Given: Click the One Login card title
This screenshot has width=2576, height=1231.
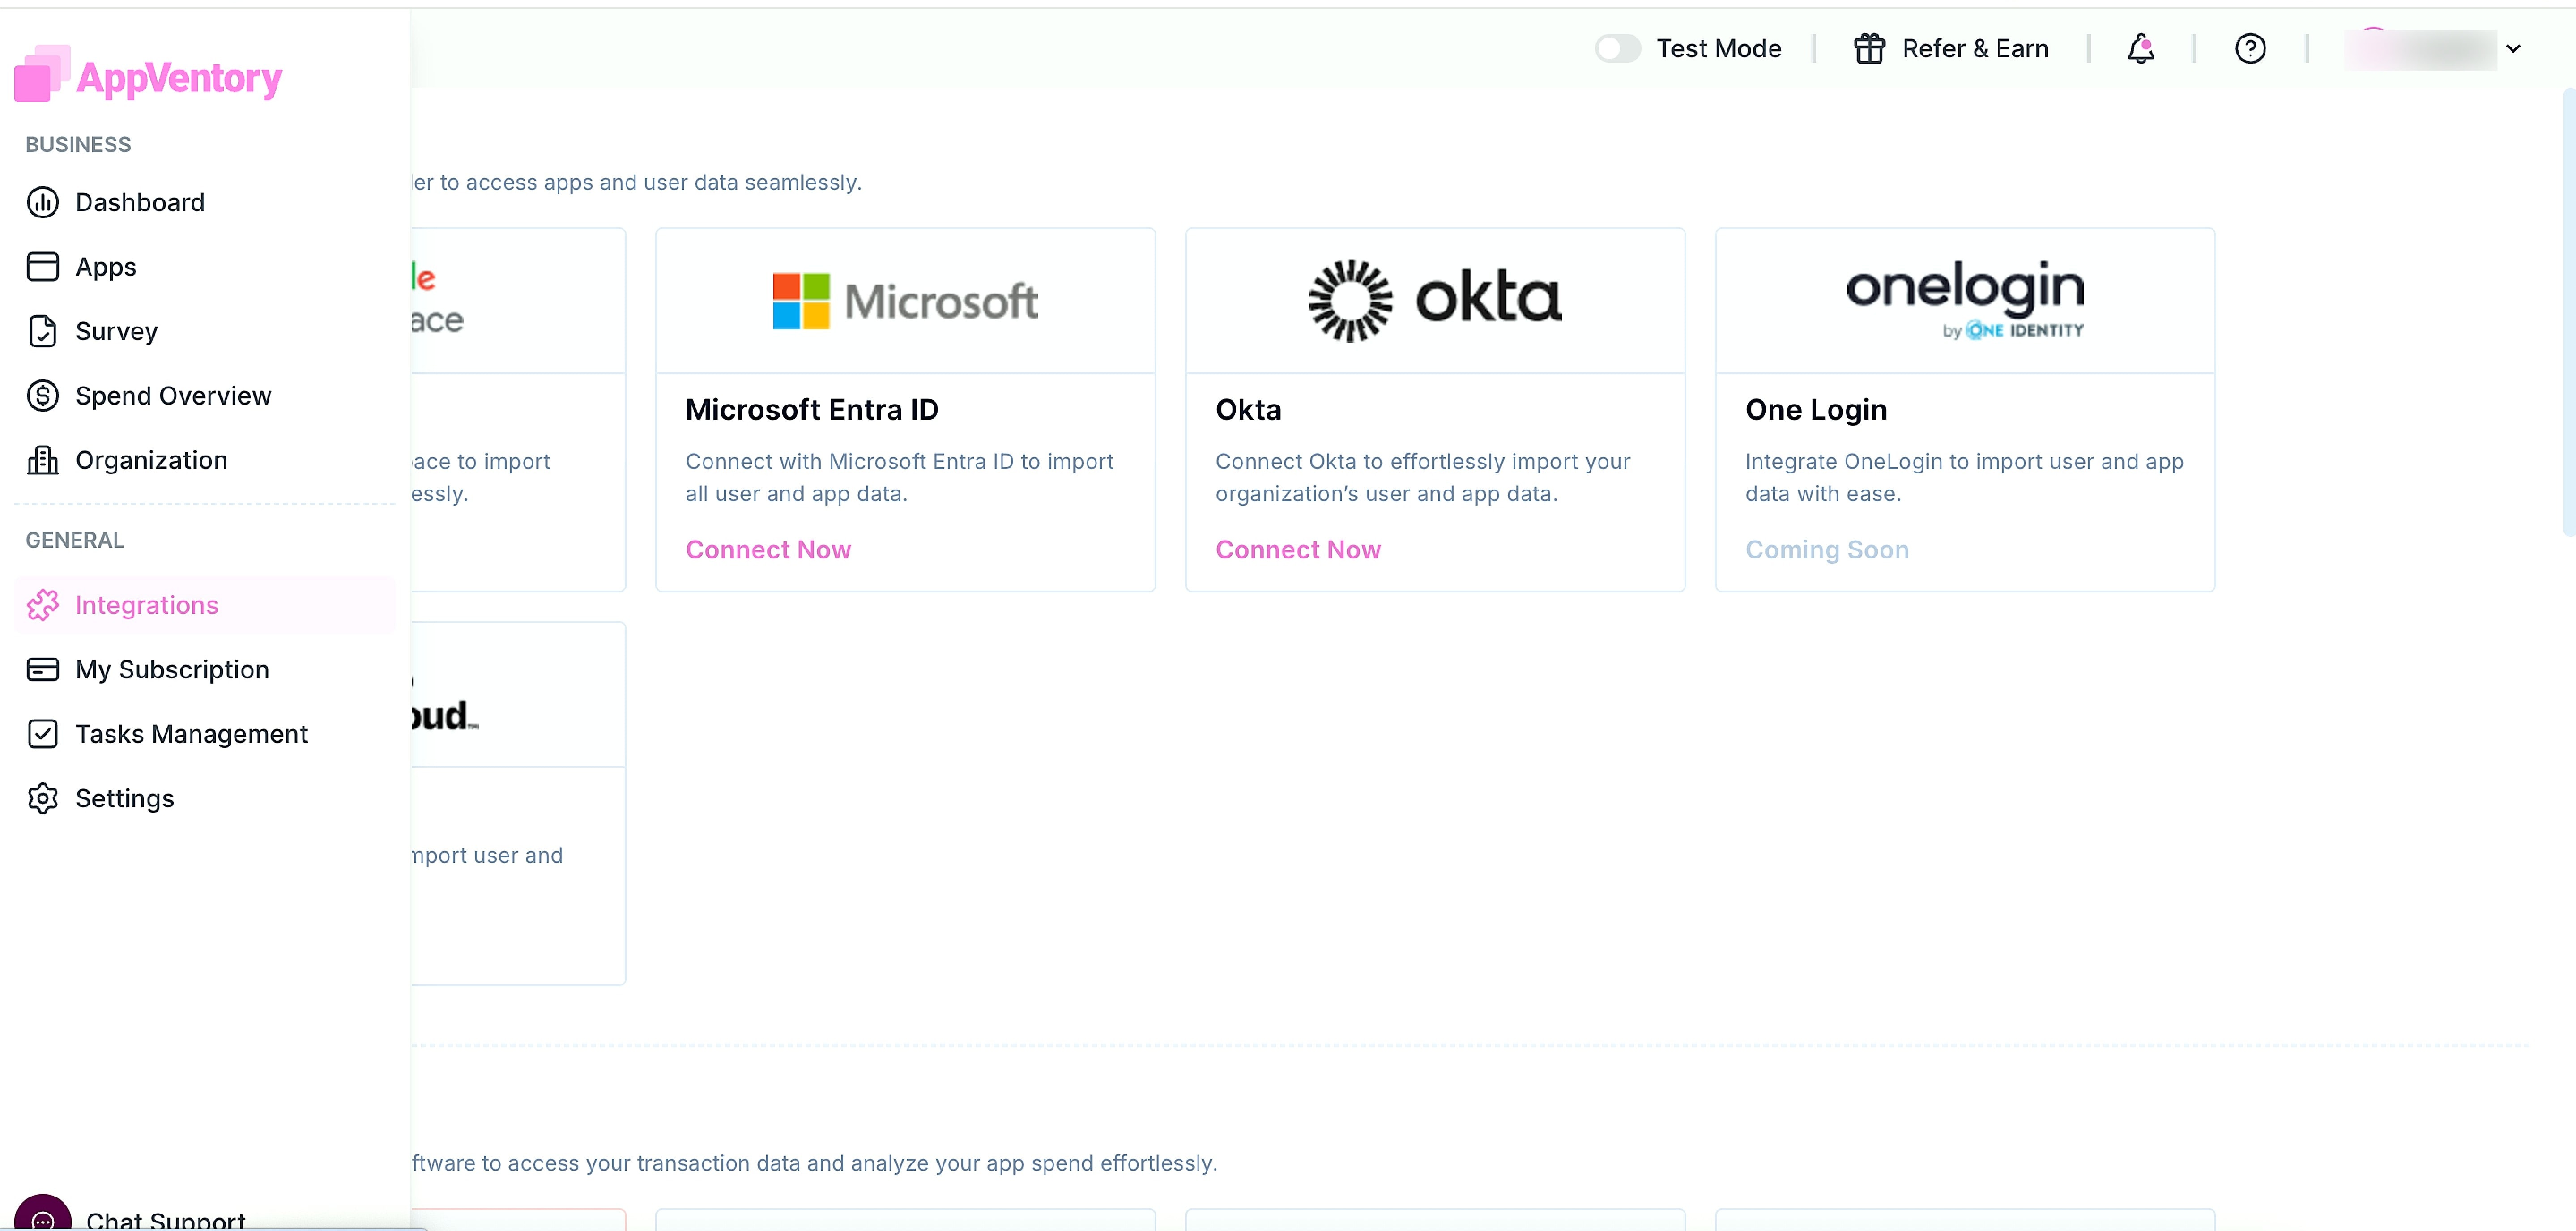Looking at the screenshot, I should (1816, 410).
